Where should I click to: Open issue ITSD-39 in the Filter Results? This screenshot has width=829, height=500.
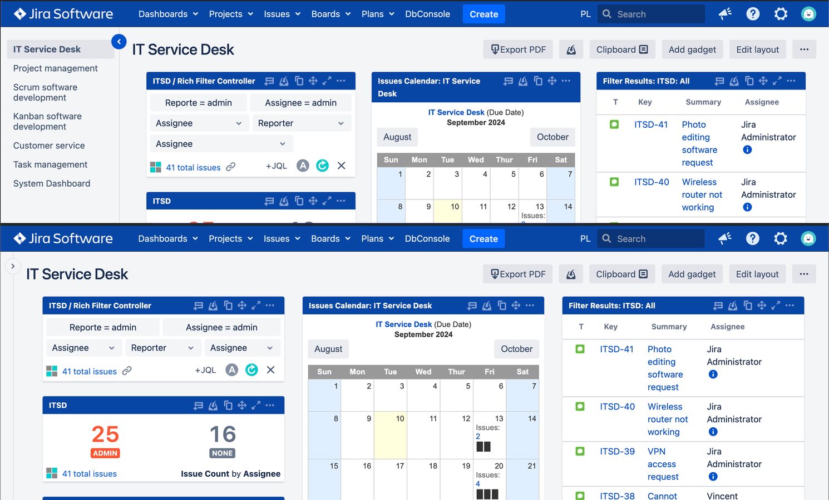(617, 452)
